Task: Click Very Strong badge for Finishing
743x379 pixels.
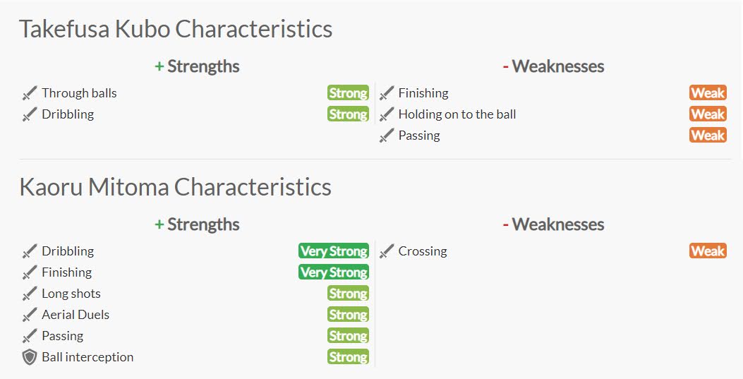Action: point(334,272)
